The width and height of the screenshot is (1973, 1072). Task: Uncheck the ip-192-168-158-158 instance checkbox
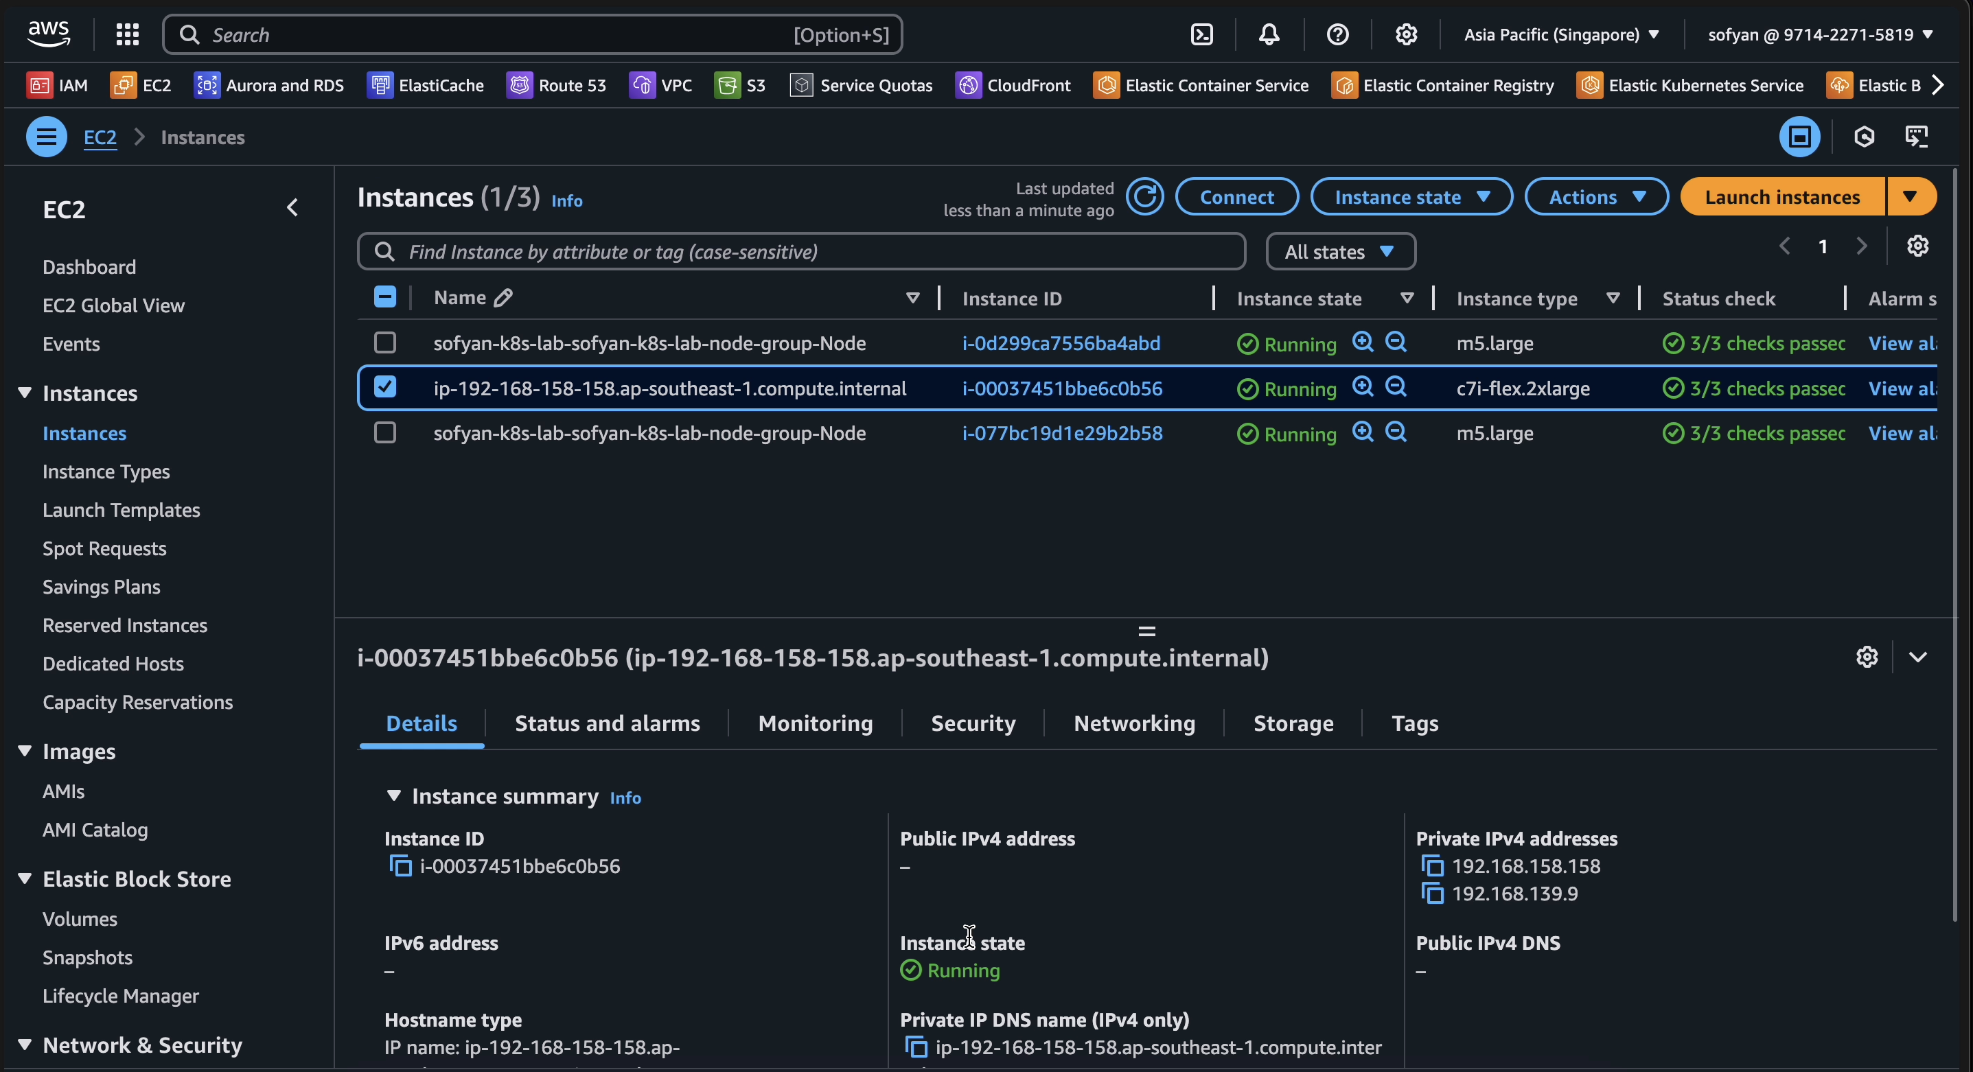(384, 388)
